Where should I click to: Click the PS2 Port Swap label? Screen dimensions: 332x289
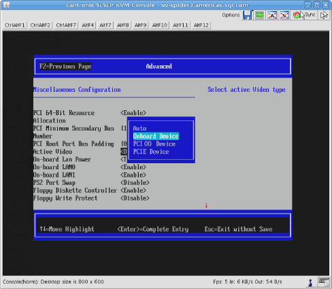(54, 183)
